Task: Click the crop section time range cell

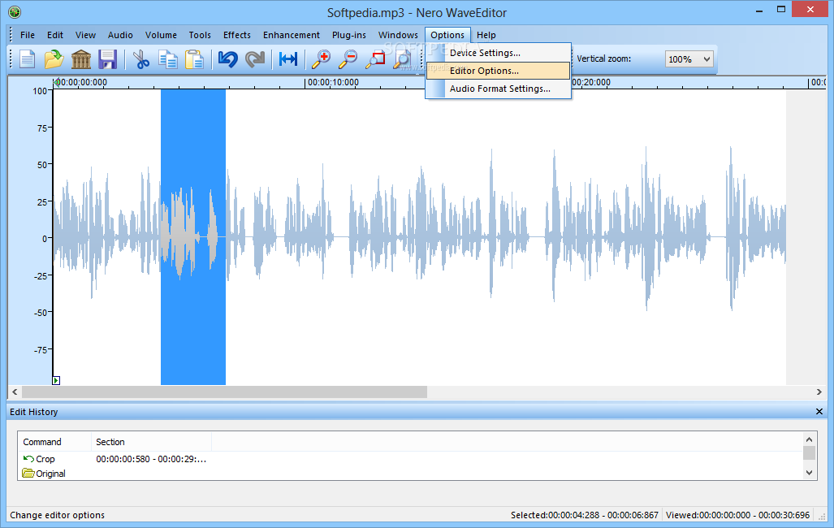Action: (x=151, y=459)
